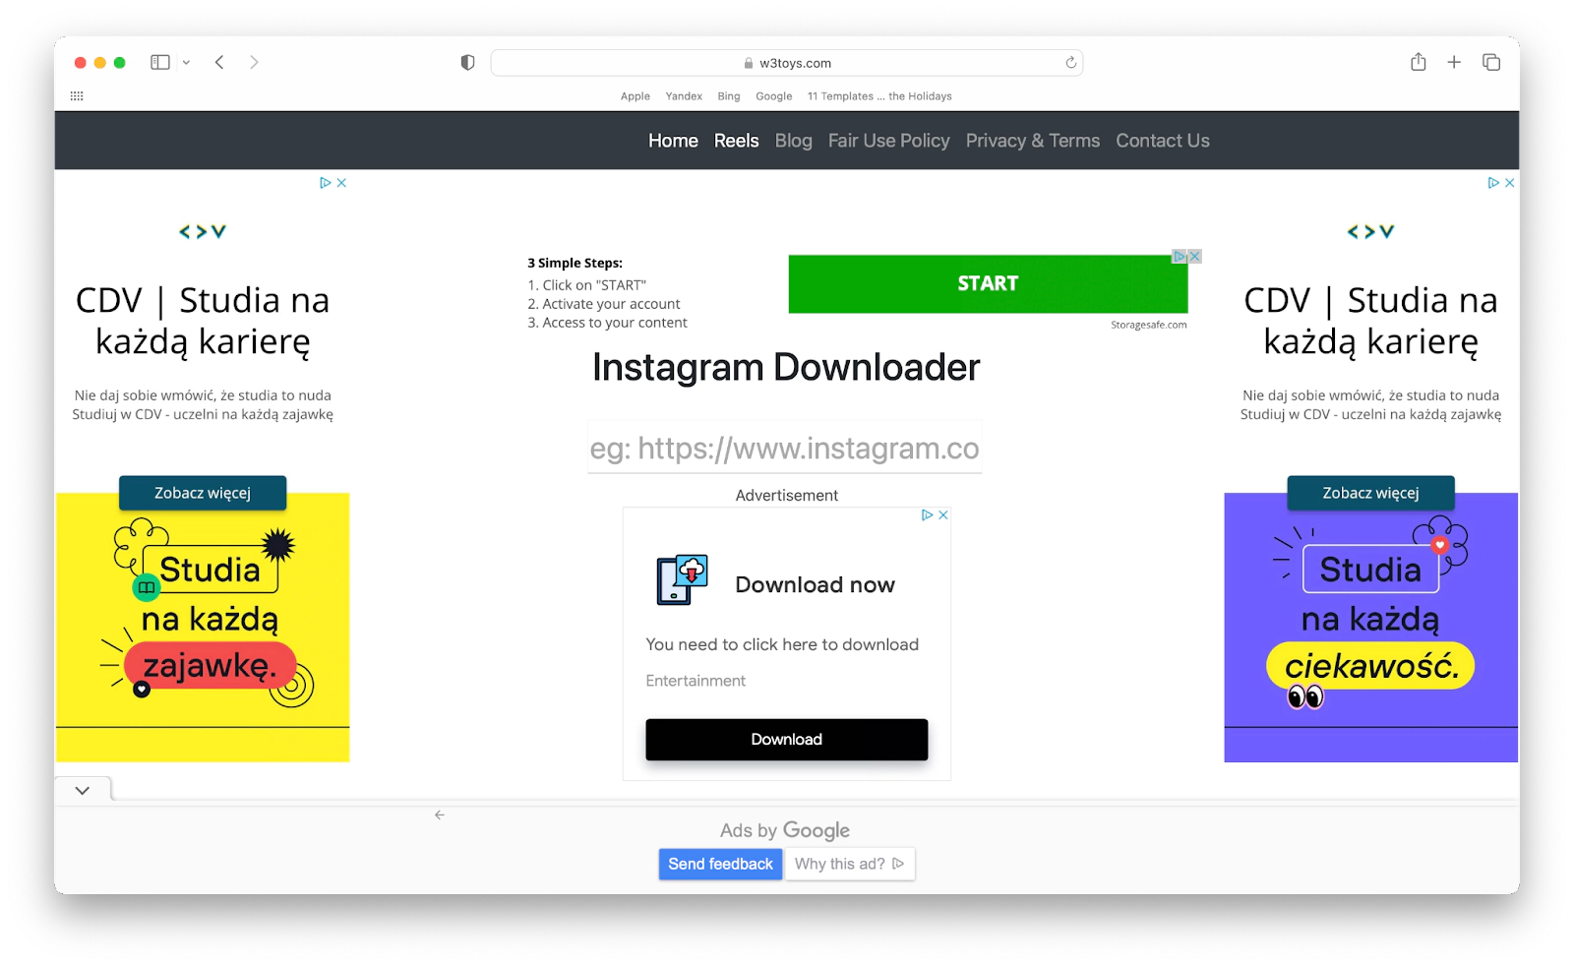
Task: Close the right CDV ad
Action: (1509, 183)
